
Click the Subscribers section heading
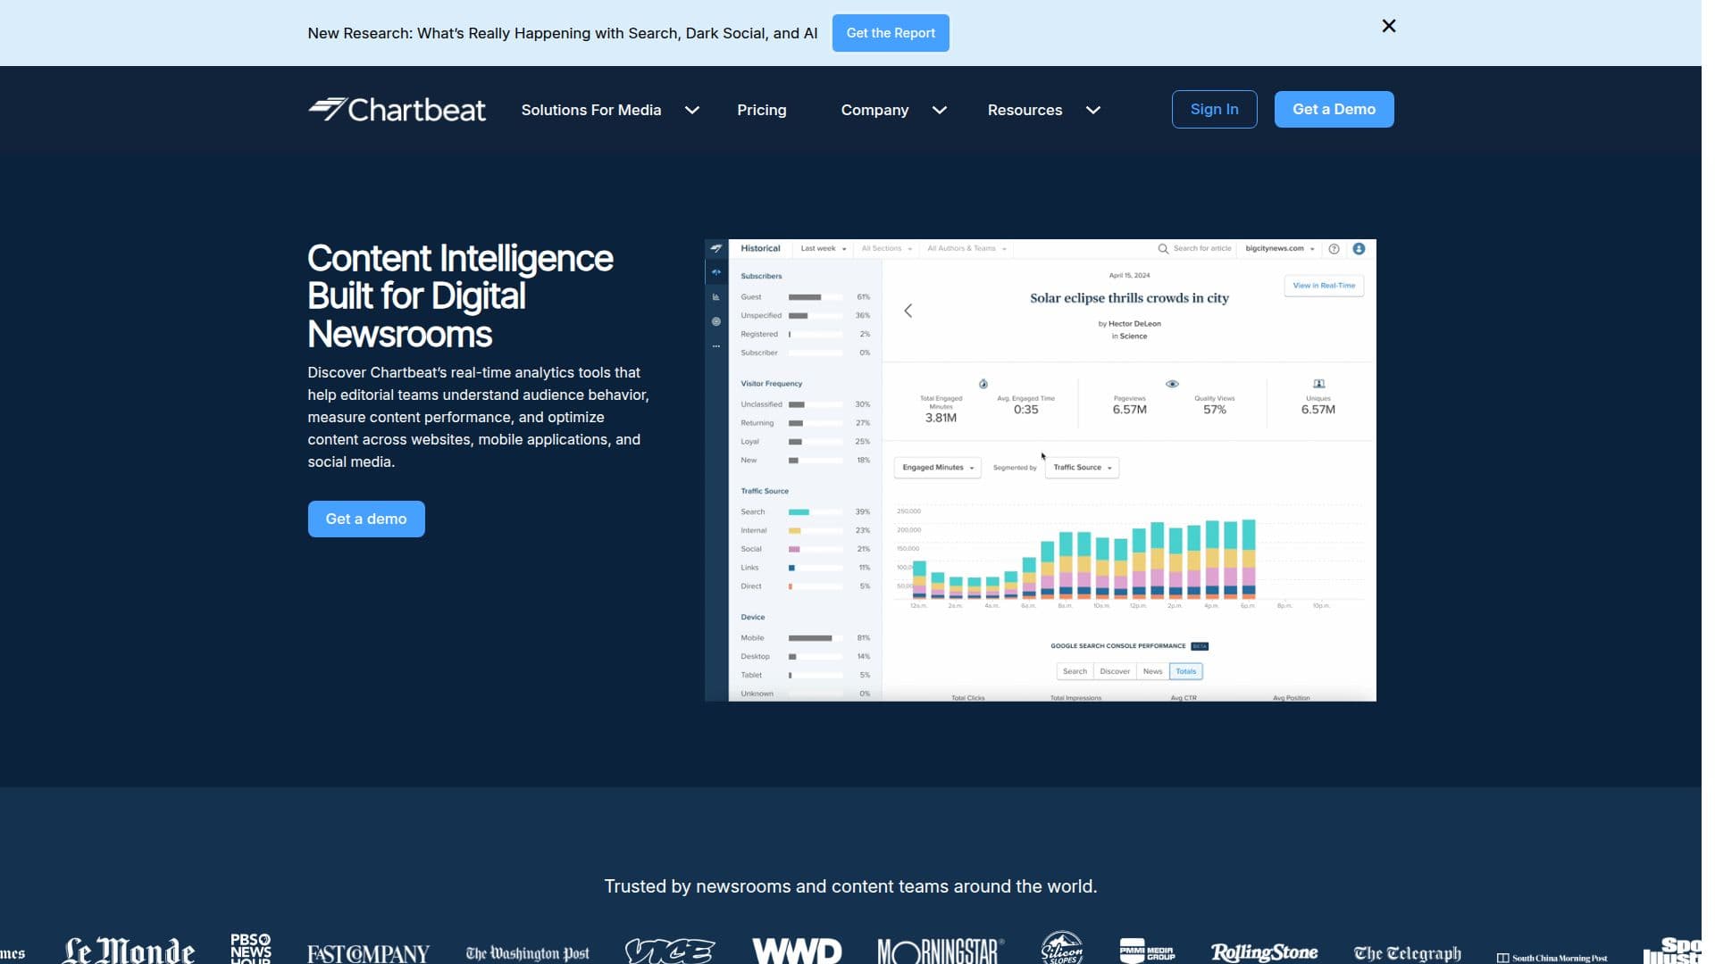[x=761, y=277]
